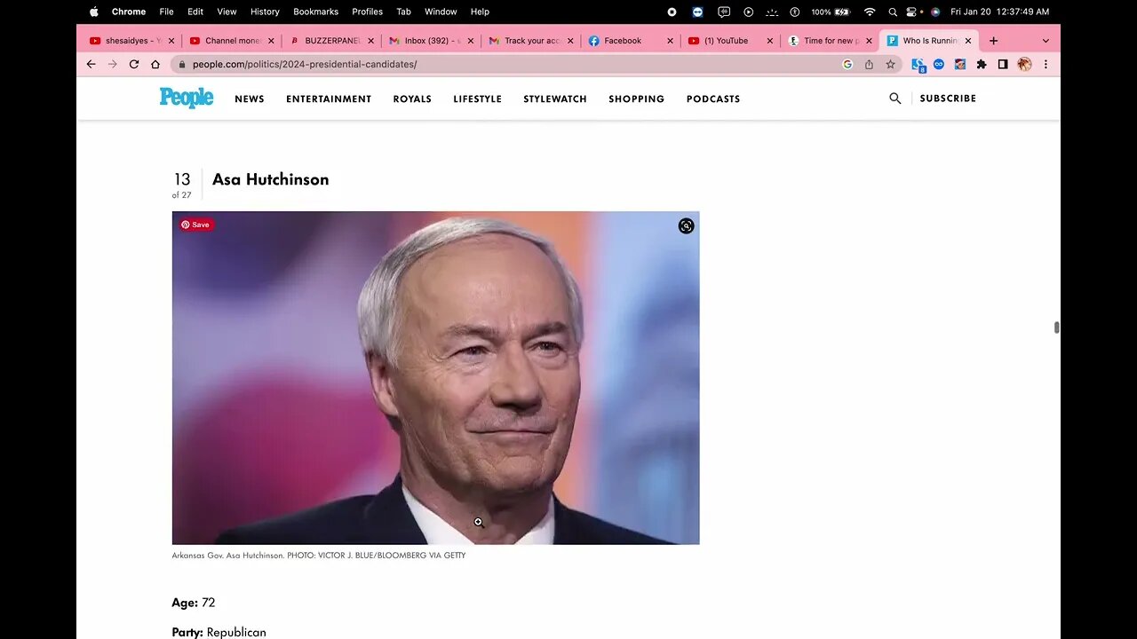Click the photo credit caption text
1137x639 pixels.
point(318,556)
